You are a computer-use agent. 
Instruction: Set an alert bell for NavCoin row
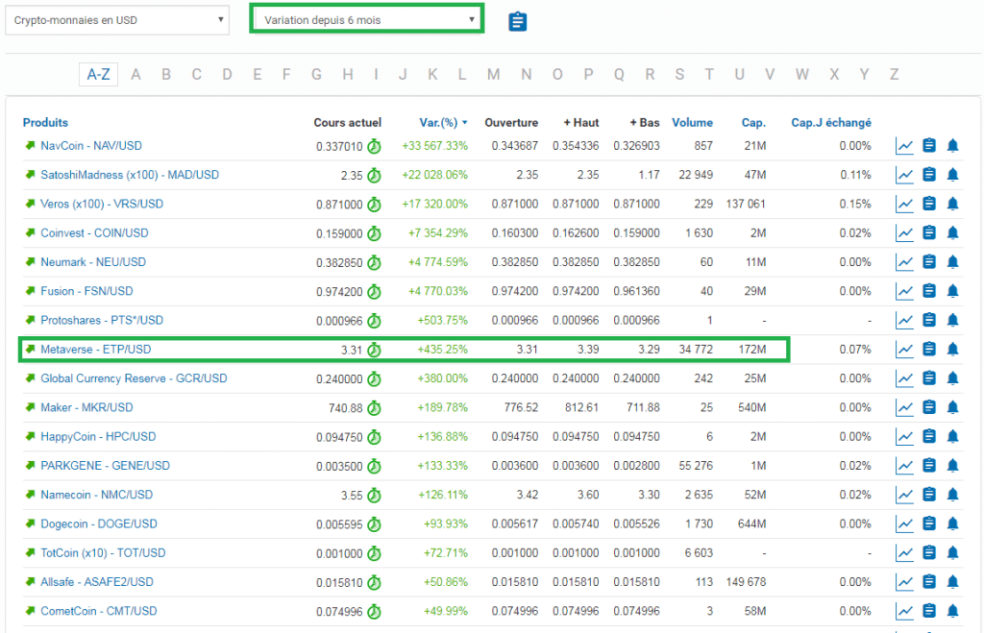click(x=952, y=146)
